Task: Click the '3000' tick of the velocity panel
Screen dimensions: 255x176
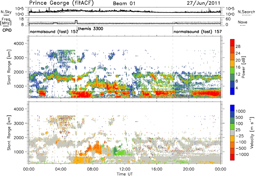Action: click(18, 123)
